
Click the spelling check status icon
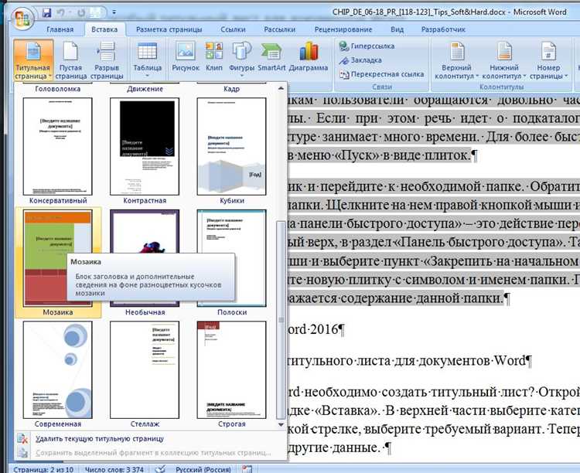pos(160,469)
